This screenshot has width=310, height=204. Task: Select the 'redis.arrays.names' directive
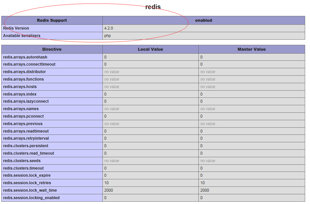(x=21, y=109)
